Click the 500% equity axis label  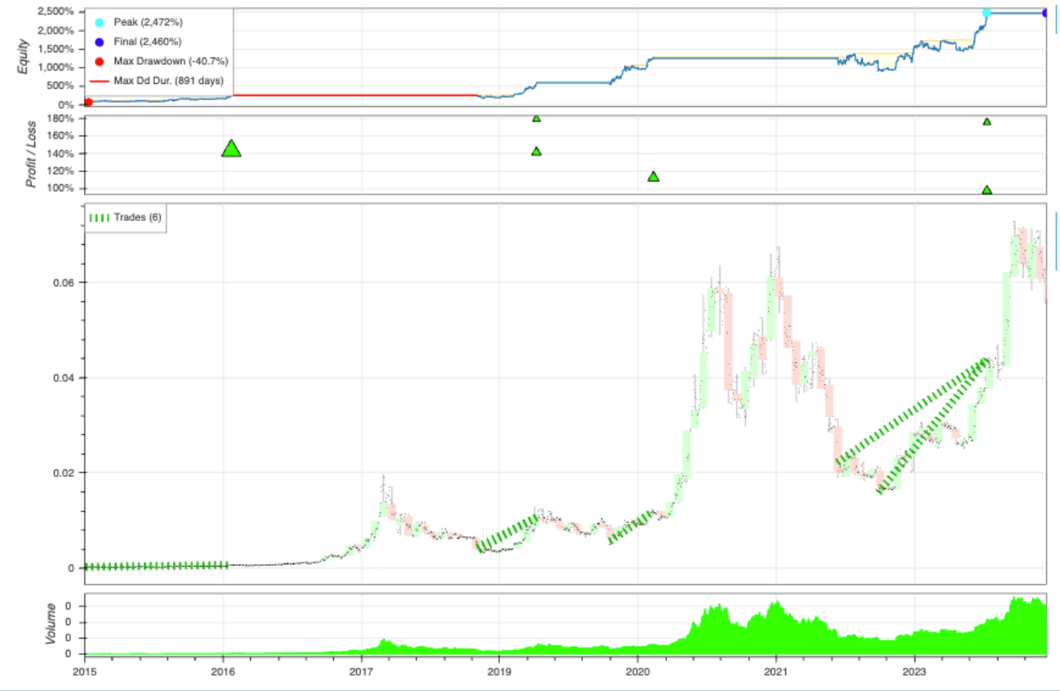coord(60,86)
